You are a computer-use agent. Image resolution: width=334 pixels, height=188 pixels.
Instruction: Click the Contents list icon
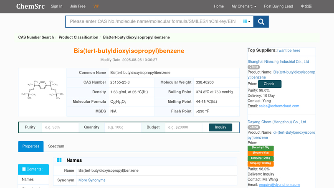pyautogui.click(x=24, y=169)
